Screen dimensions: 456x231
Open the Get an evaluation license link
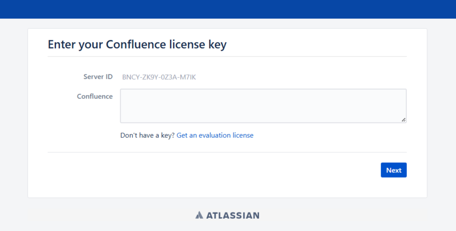pos(215,135)
